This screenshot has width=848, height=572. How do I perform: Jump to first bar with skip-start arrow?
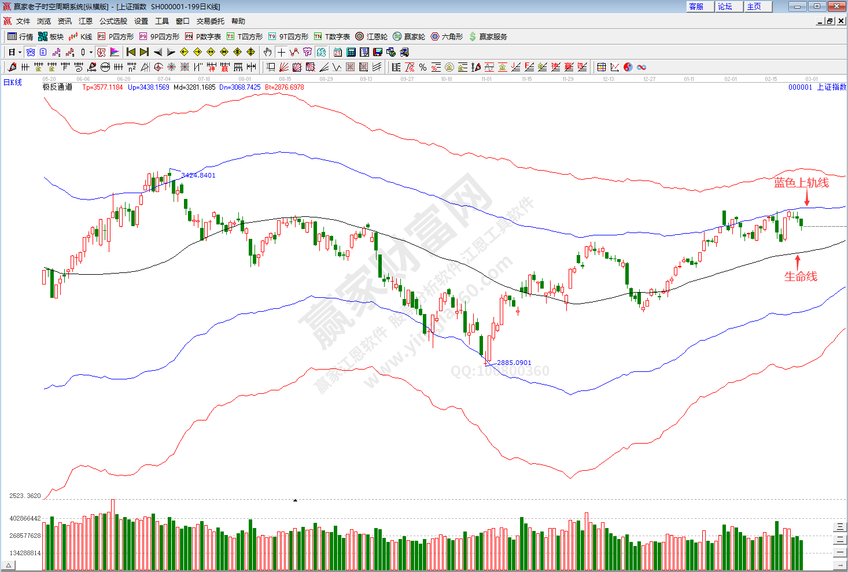click(x=131, y=52)
